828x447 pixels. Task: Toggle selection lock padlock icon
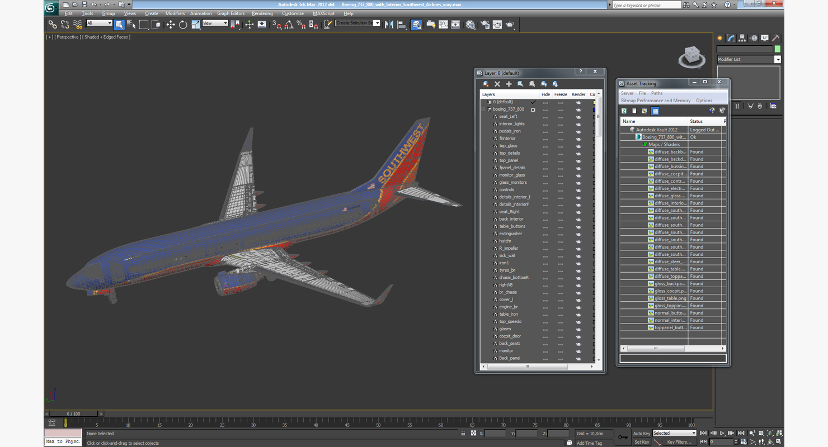point(463,433)
